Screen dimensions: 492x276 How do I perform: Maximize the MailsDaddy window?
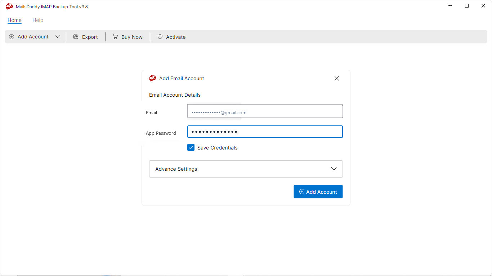coord(467,6)
